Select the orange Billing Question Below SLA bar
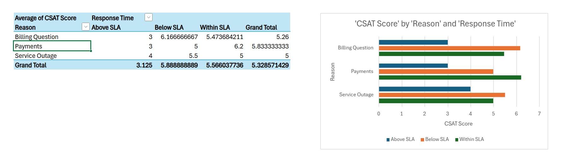 click(449, 48)
